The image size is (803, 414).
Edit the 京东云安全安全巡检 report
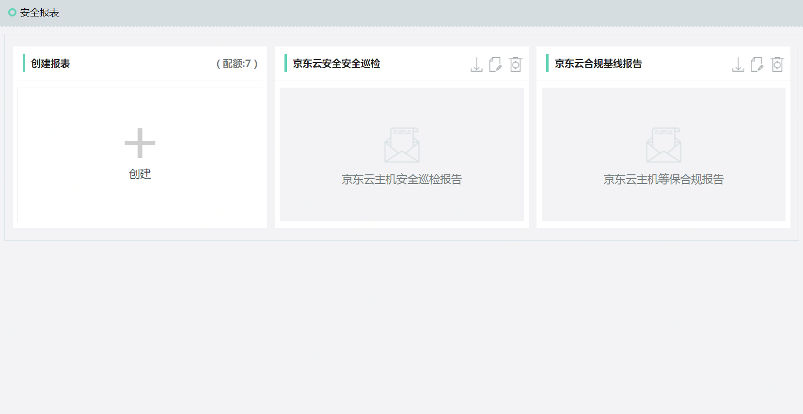click(495, 64)
